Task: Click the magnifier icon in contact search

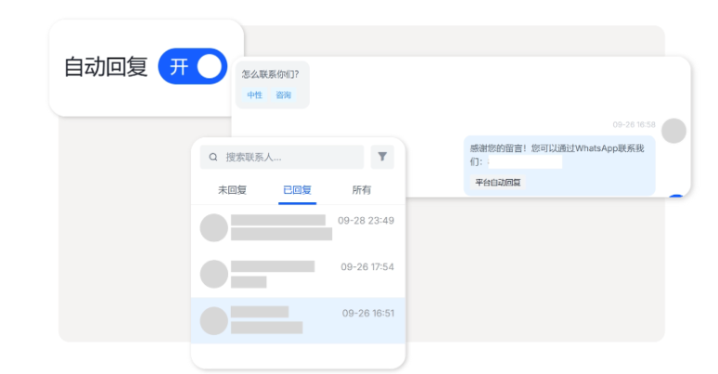Action: point(213,158)
